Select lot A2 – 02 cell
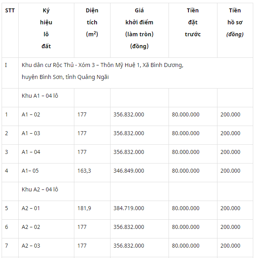This screenshot has height=258, width=256. click(x=31, y=227)
